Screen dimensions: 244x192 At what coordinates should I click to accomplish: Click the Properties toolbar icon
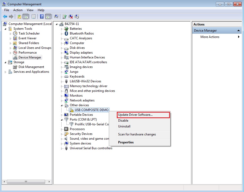33,16
